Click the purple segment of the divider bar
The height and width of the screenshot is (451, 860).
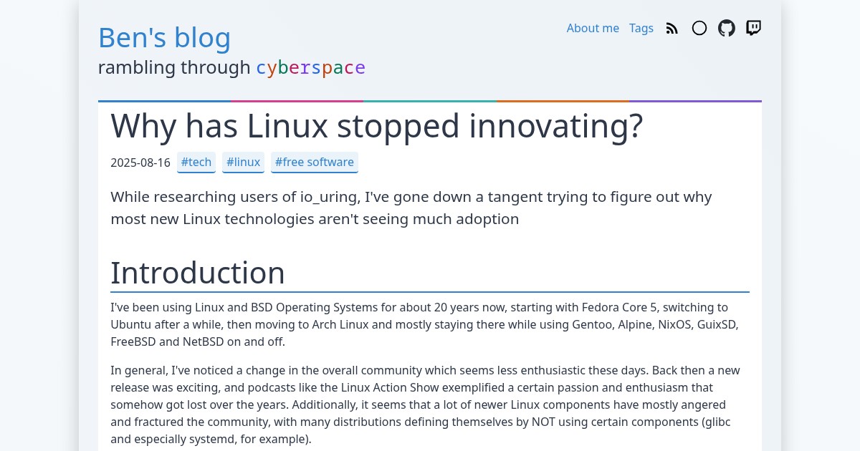(x=695, y=101)
